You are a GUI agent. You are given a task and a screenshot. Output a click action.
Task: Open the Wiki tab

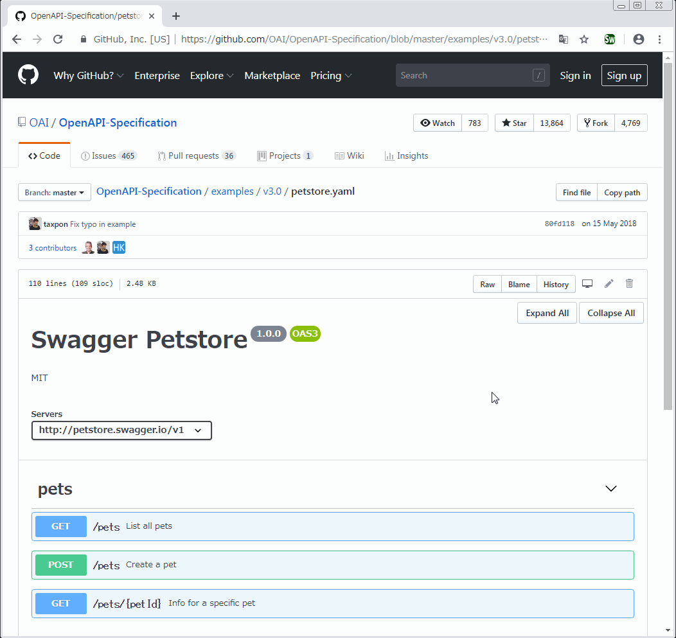(x=349, y=155)
